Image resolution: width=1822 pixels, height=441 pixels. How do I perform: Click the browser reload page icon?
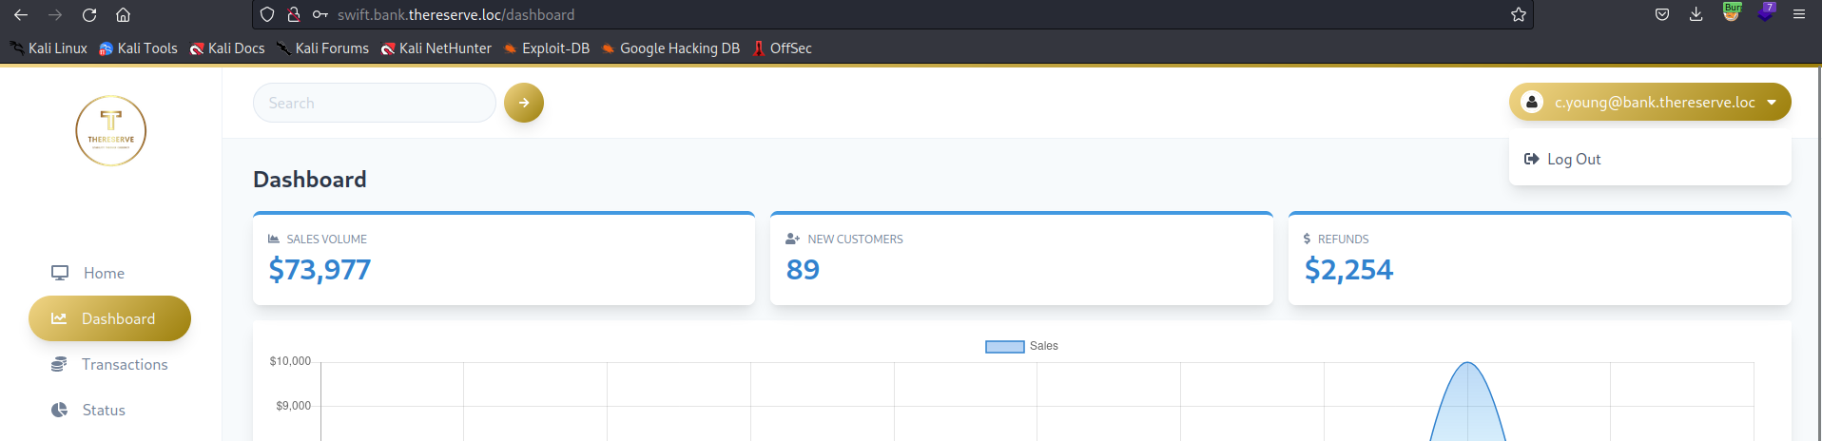(x=89, y=15)
